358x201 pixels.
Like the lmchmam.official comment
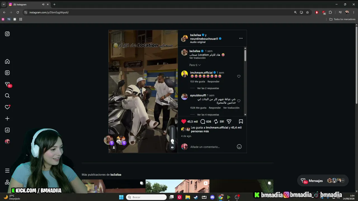pyautogui.click(x=239, y=76)
